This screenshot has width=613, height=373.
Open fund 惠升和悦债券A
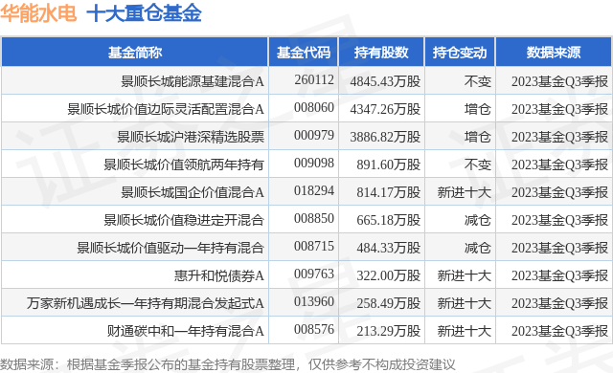[x=219, y=275]
